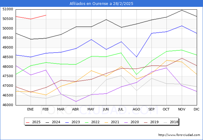Click the AGO month axis label
This screenshot has width=203, height=140.
point(136,109)
